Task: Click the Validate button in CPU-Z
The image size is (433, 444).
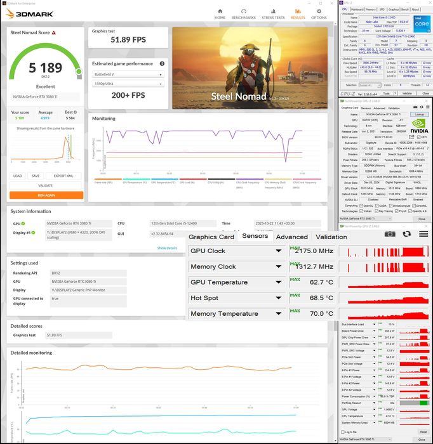Action: (x=407, y=93)
